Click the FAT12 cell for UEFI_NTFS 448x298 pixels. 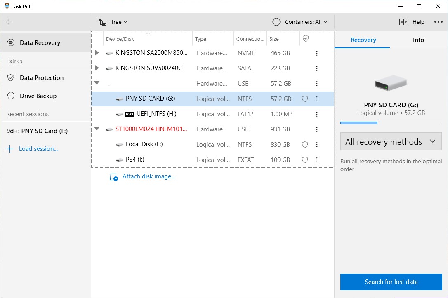[x=245, y=114]
